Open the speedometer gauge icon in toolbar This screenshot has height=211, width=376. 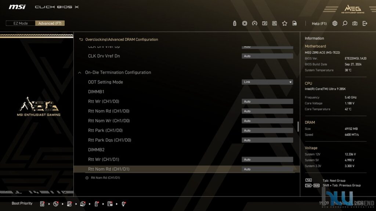[254, 23]
